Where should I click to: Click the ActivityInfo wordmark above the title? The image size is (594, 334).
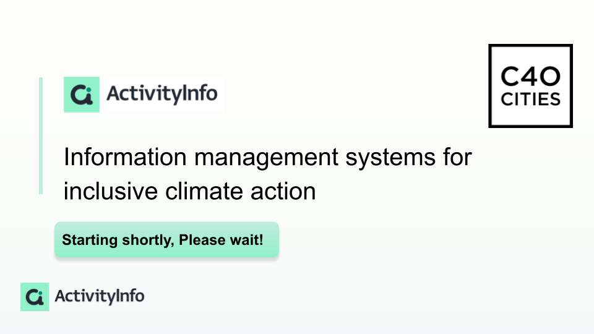click(161, 94)
